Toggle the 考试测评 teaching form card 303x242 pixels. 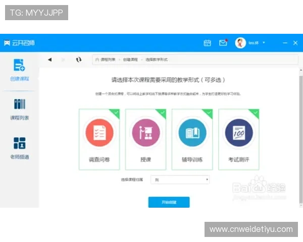pyautogui.click(x=239, y=140)
